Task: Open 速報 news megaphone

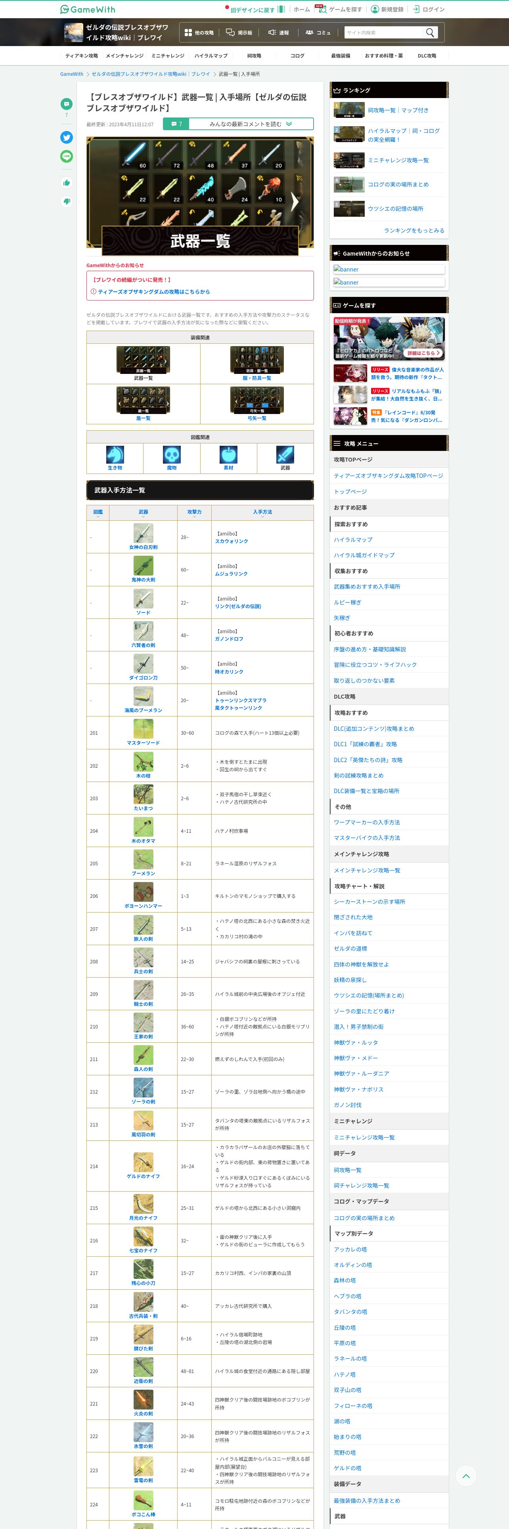Action: (279, 33)
